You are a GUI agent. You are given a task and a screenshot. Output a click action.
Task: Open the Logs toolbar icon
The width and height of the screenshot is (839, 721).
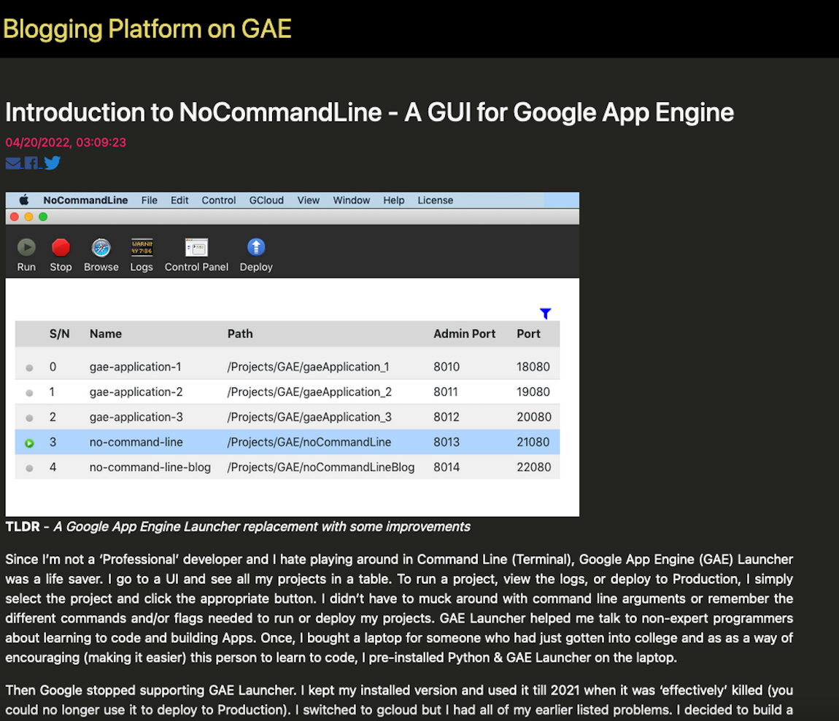point(142,248)
